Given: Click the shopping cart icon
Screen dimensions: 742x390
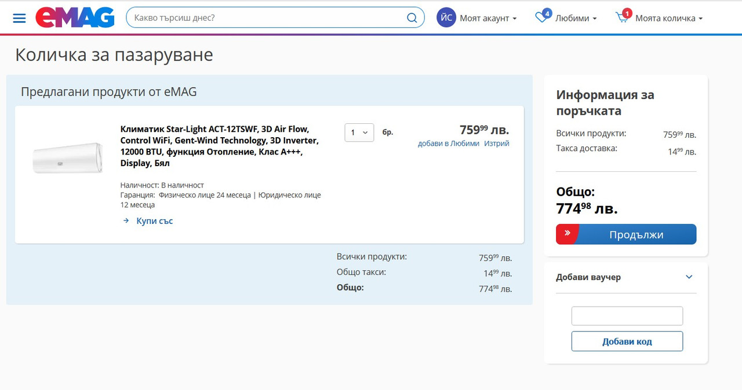Looking at the screenshot, I should tap(622, 18).
